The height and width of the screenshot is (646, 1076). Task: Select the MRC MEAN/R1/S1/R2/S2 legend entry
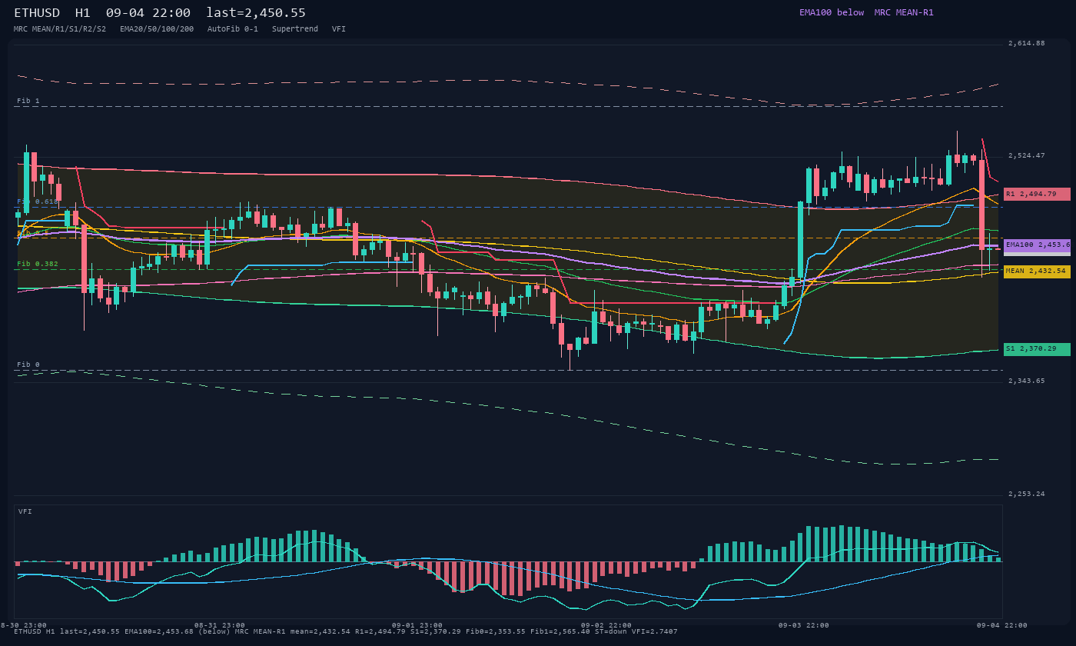60,28
